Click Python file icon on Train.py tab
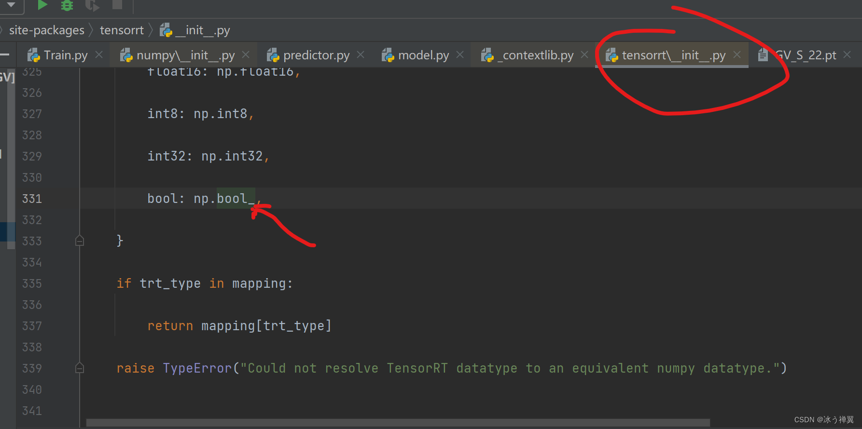This screenshot has width=862, height=429. coord(33,55)
